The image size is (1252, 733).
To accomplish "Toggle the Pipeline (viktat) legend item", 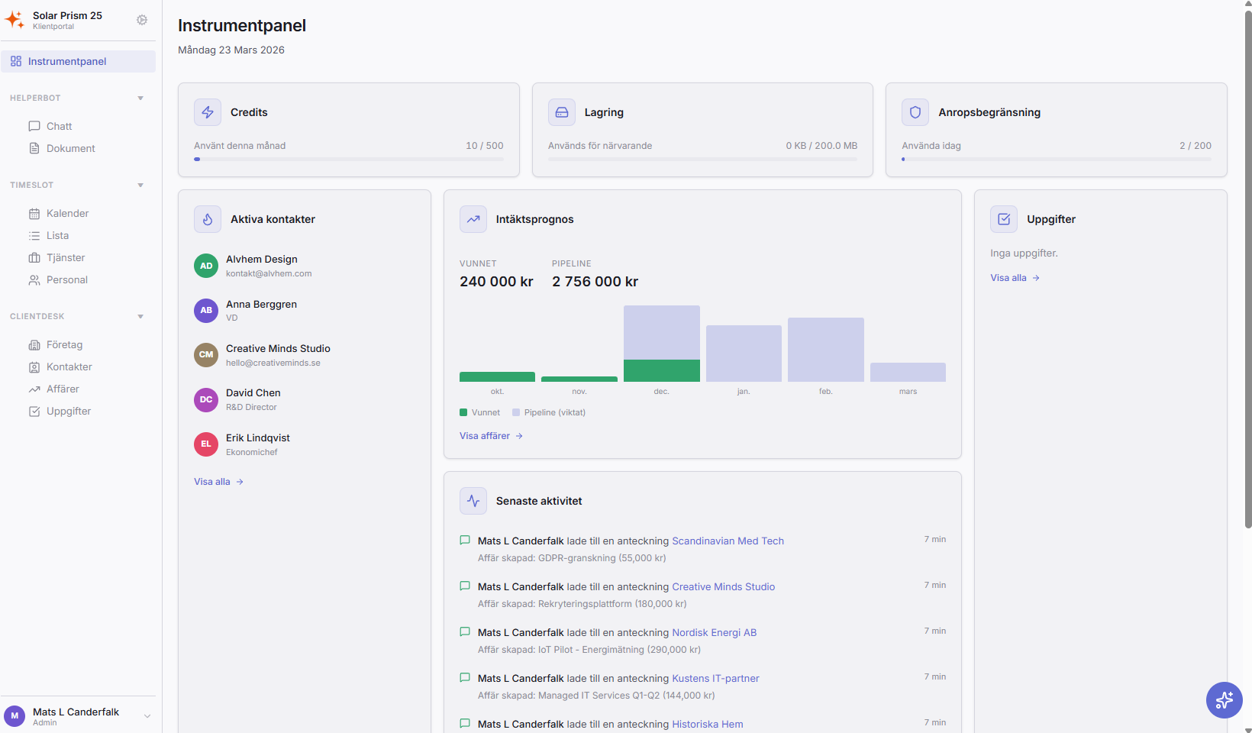I will pyautogui.click(x=548, y=412).
